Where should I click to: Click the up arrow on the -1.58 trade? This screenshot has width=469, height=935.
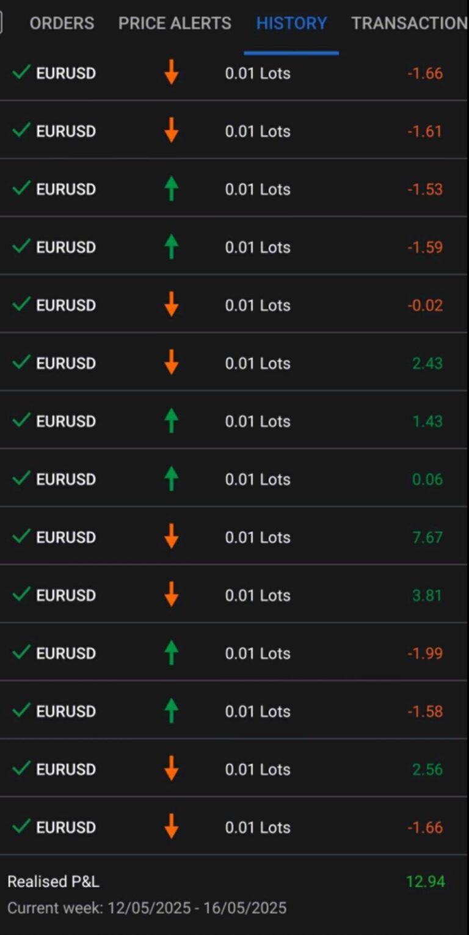pos(172,711)
